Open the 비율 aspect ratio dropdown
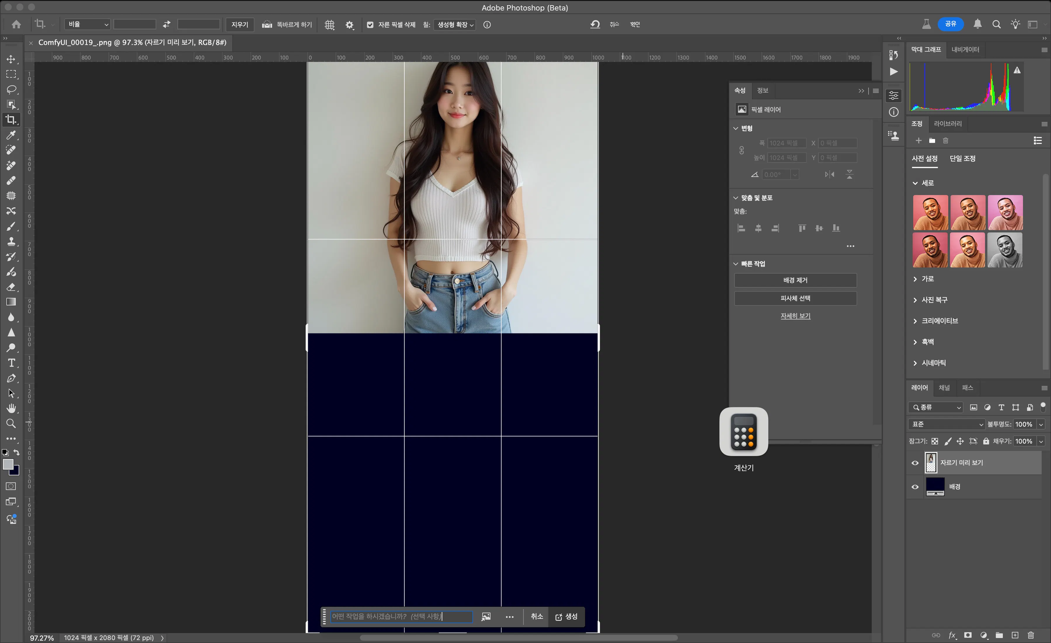This screenshot has width=1051, height=643. pyautogui.click(x=87, y=24)
